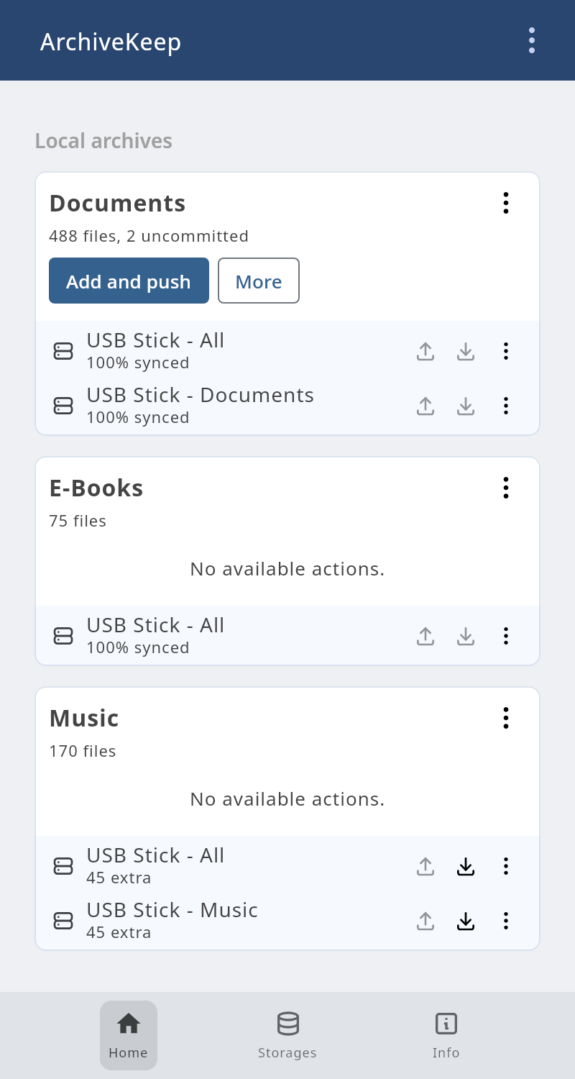
Task: Open the app's top-right overflow menu
Action: (532, 40)
